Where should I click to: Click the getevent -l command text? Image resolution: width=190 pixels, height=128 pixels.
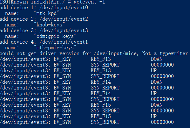click(x=89, y=2)
